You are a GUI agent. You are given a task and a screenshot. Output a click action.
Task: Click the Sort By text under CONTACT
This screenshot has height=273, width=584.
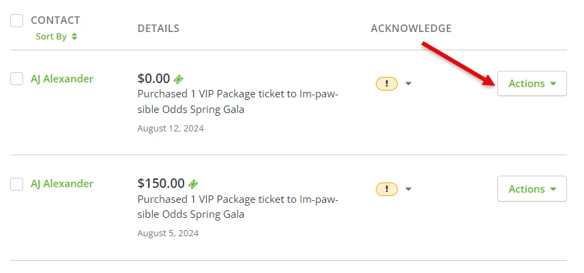pyautogui.click(x=51, y=37)
